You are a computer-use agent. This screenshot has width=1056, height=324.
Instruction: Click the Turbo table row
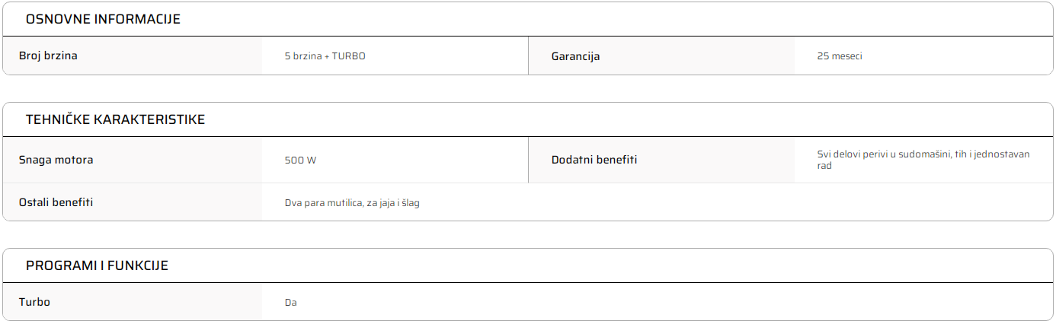pyautogui.click(x=528, y=302)
